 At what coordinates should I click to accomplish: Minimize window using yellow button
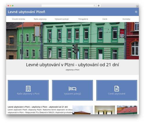point(10,6)
